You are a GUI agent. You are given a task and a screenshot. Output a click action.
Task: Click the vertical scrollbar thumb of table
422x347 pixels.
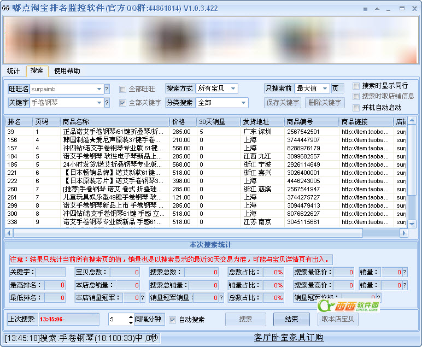[x=412, y=160]
